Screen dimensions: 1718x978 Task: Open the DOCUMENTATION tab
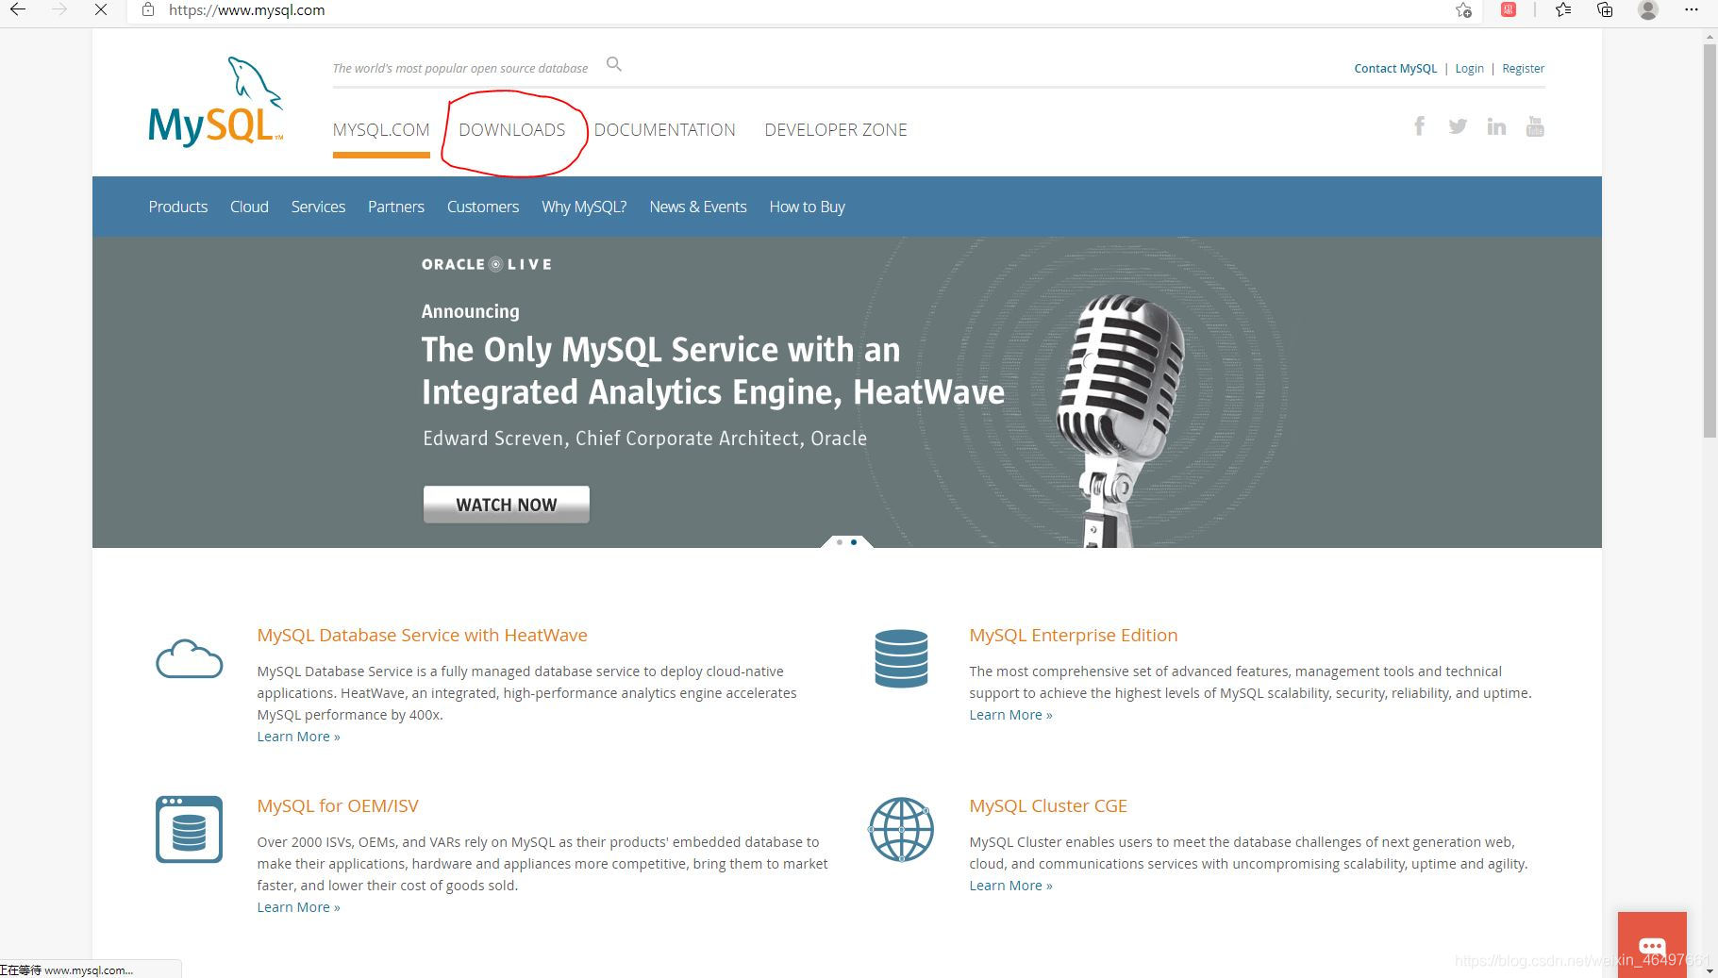coord(665,130)
